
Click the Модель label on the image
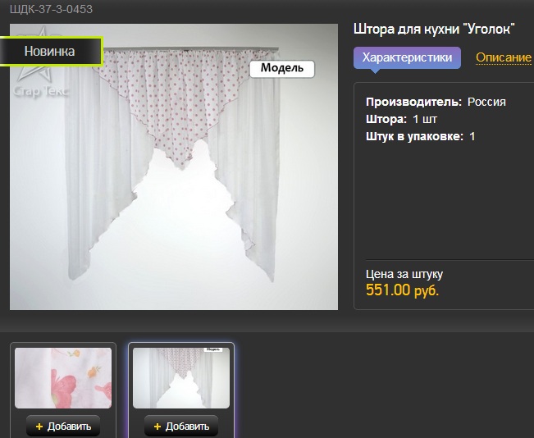click(x=282, y=68)
